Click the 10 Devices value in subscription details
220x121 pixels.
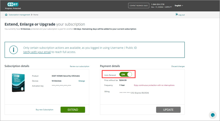pyautogui.click(x=56, y=81)
